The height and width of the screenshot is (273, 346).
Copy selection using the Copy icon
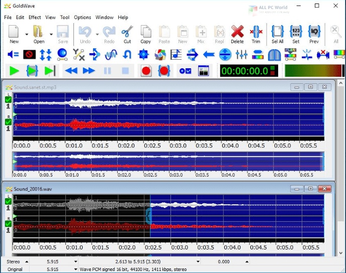(145, 34)
